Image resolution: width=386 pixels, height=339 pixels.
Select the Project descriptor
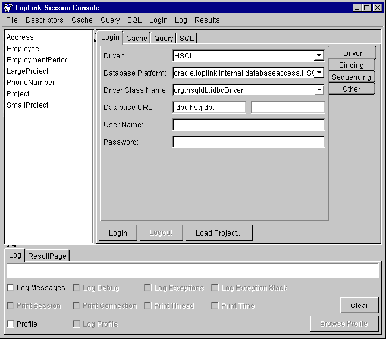[18, 94]
